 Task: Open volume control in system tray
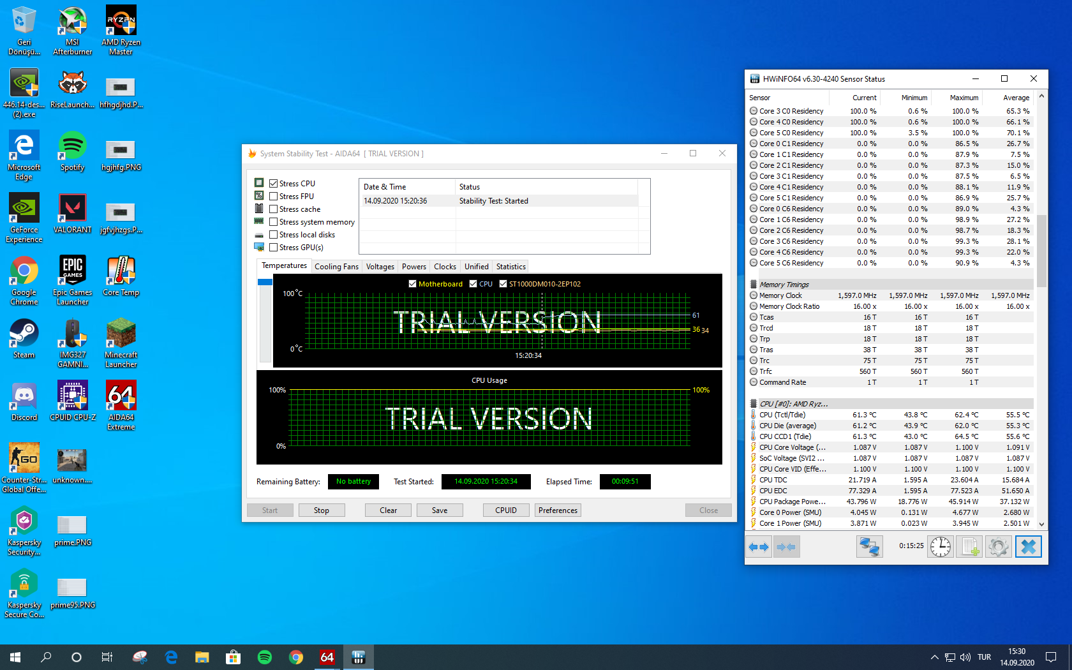pyautogui.click(x=965, y=657)
